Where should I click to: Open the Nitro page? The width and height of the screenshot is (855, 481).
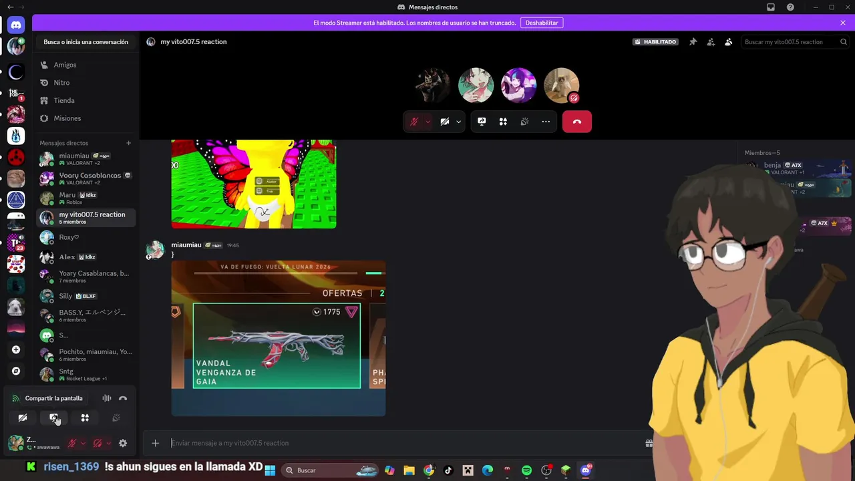coord(85,83)
